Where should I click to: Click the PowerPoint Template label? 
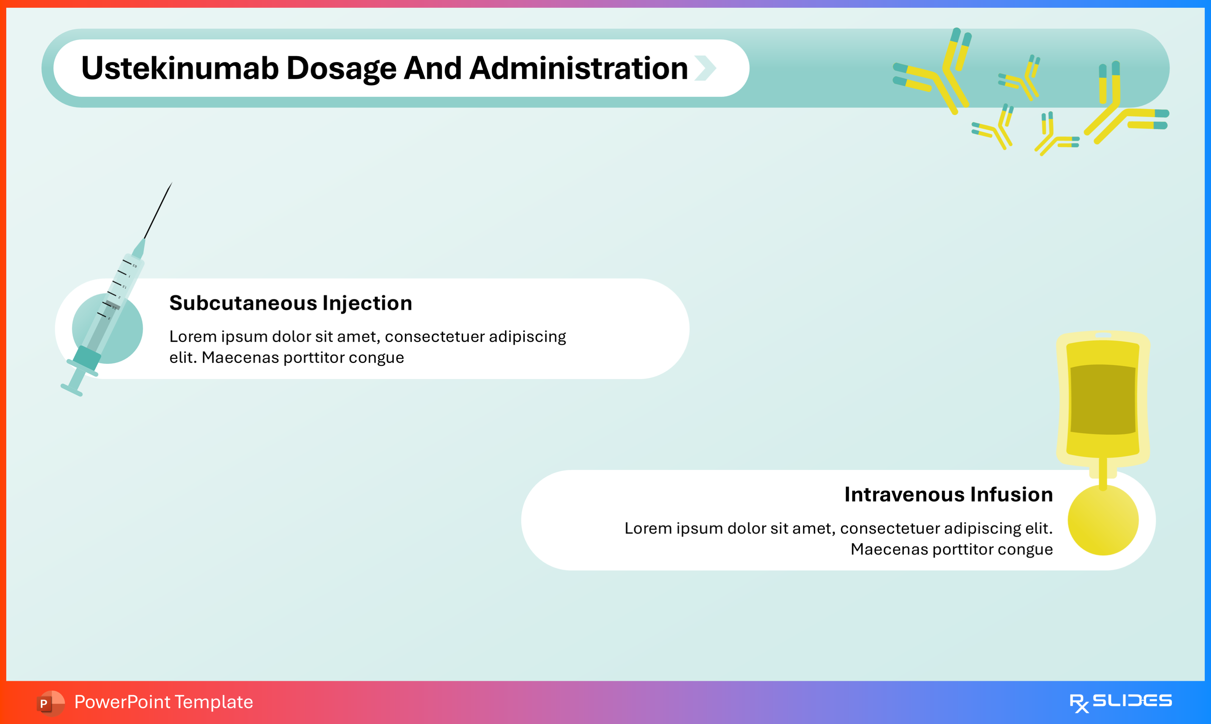[164, 702]
